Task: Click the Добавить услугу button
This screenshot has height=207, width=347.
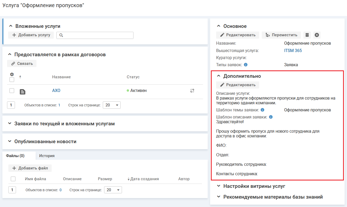Action: 31,35
